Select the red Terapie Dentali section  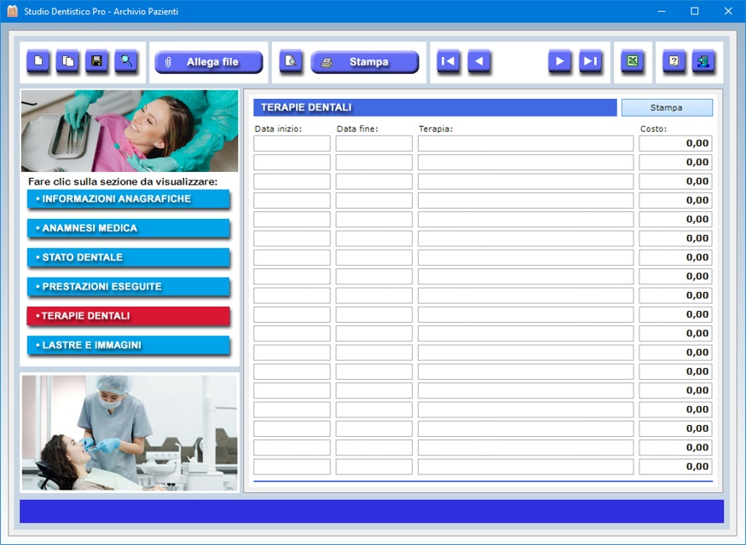click(x=129, y=316)
